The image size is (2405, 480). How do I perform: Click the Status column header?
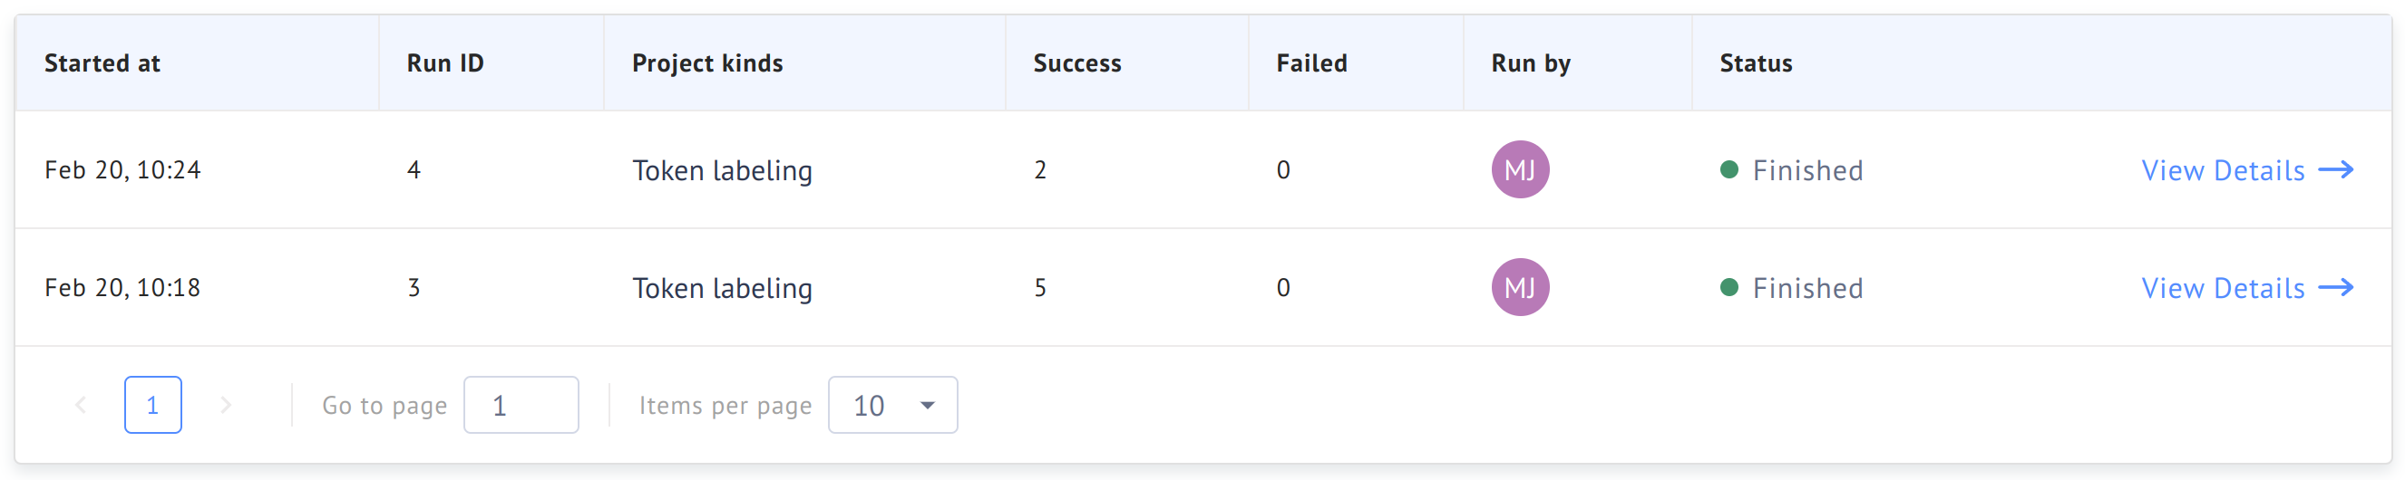(1755, 63)
